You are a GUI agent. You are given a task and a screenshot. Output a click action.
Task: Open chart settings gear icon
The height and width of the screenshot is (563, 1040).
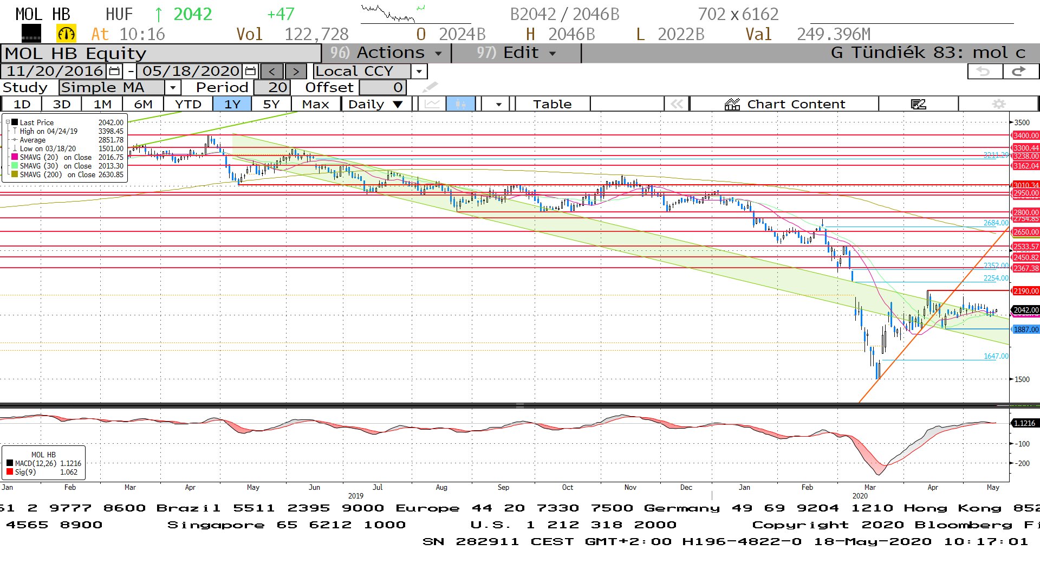coord(998,104)
